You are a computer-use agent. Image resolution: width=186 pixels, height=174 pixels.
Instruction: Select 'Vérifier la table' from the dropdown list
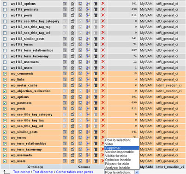coord(121,156)
